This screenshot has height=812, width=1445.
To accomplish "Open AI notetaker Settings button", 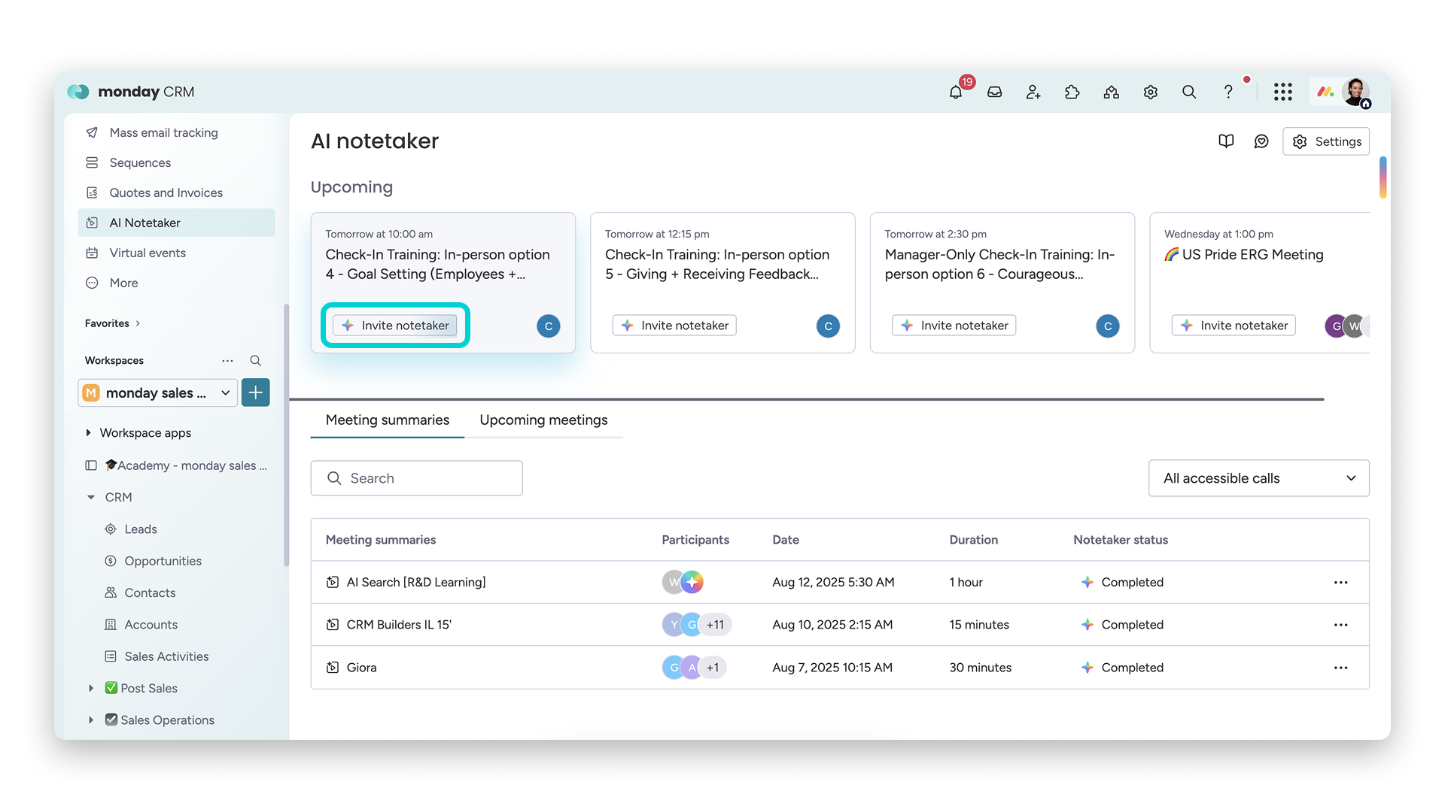I will (x=1326, y=141).
